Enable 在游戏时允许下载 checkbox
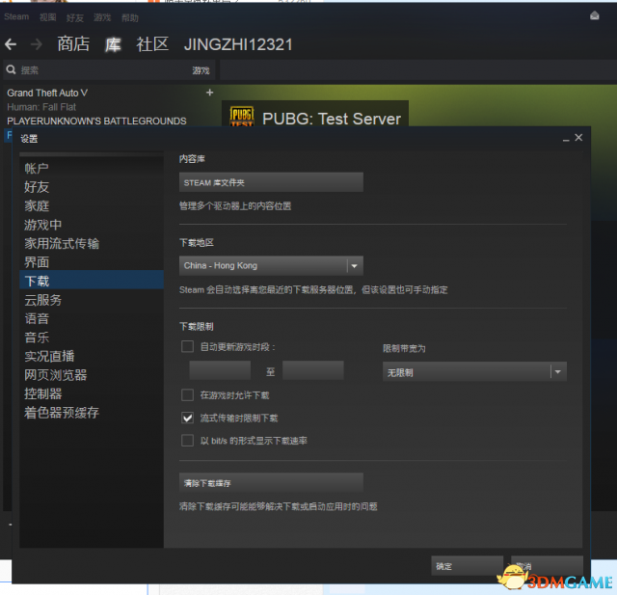The image size is (617, 595). point(187,395)
